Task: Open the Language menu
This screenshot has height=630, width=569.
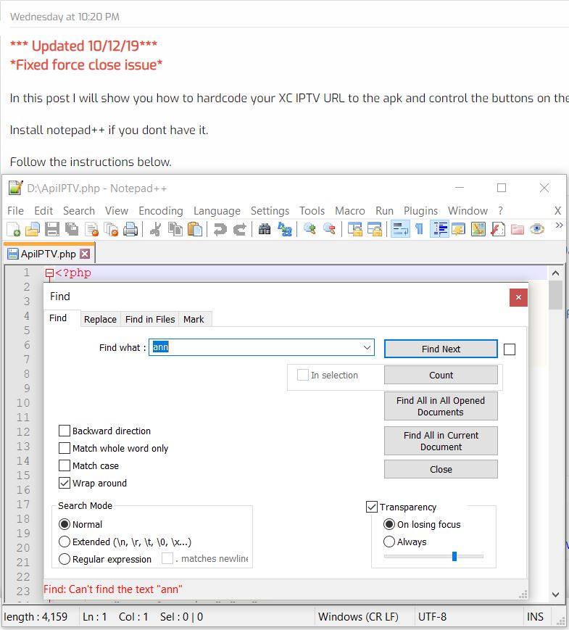Action: point(217,210)
